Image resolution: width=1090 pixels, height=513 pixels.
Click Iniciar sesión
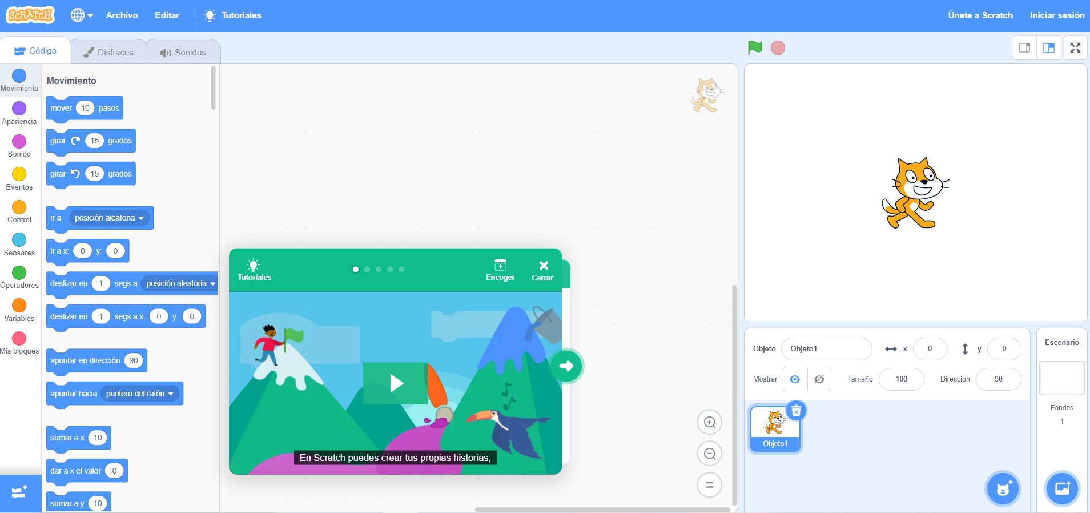click(x=1057, y=15)
